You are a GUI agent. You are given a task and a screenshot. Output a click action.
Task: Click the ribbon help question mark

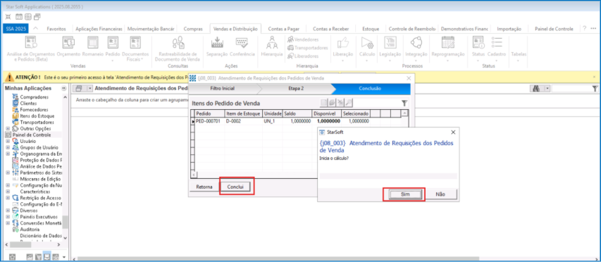pos(585,28)
